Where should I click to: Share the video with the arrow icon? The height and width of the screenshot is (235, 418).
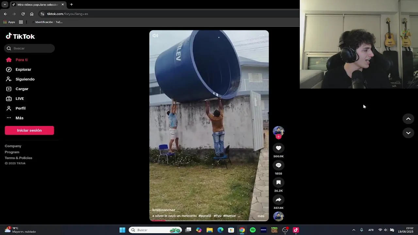(279, 200)
